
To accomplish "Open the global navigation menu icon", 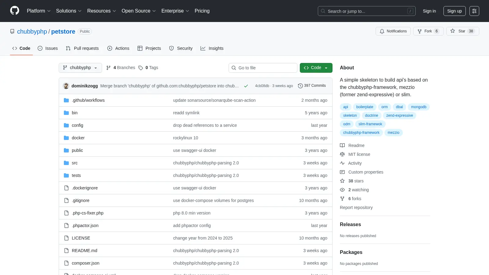I will coord(474,11).
